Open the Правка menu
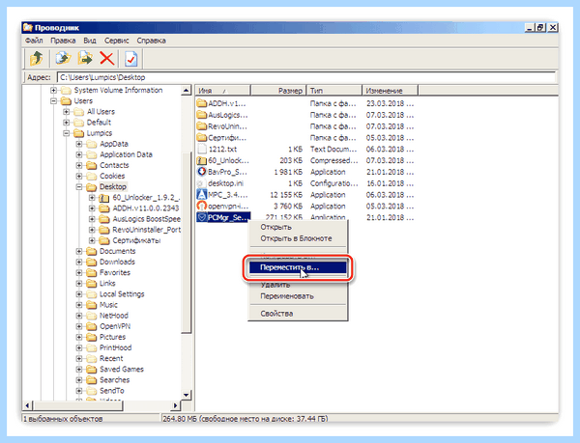 click(63, 41)
